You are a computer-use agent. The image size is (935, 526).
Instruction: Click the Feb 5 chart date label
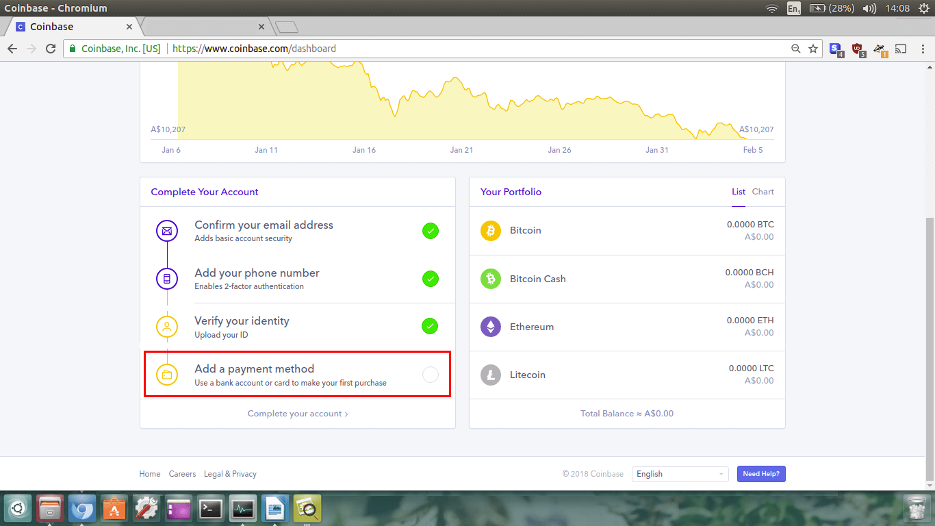tap(753, 150)
